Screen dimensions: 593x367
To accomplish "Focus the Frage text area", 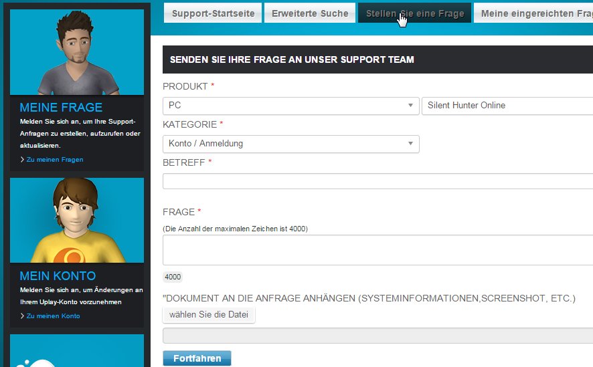I will (377, 250).
